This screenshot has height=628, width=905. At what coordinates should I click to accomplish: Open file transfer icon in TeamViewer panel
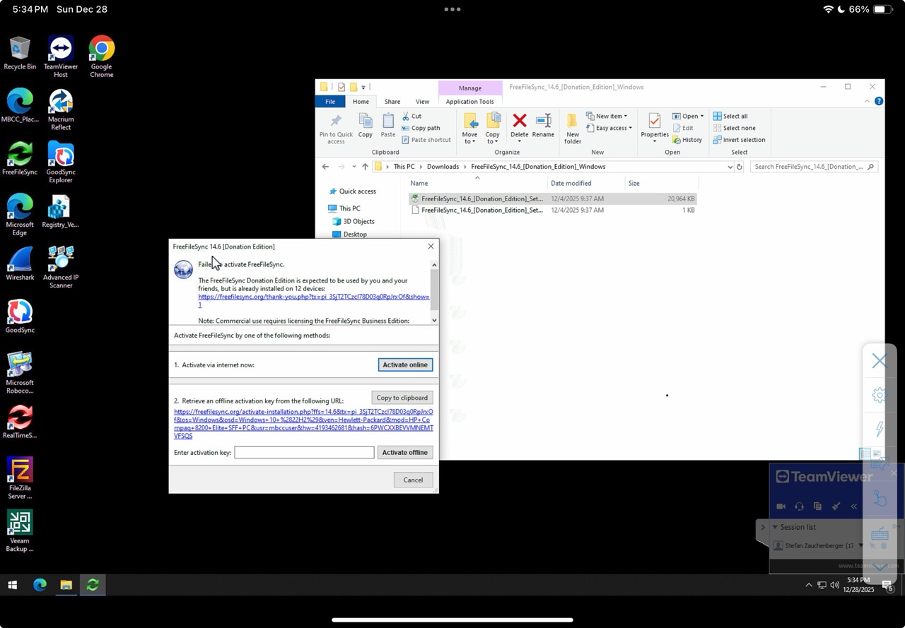(x=817, y=506)
